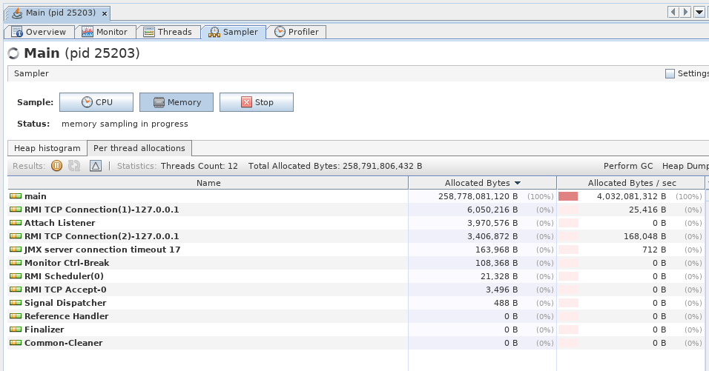The height and width of the screenshot is (371, 709).
Task: Select the RMI Scheduler(0) row
Action: point(355,275)
